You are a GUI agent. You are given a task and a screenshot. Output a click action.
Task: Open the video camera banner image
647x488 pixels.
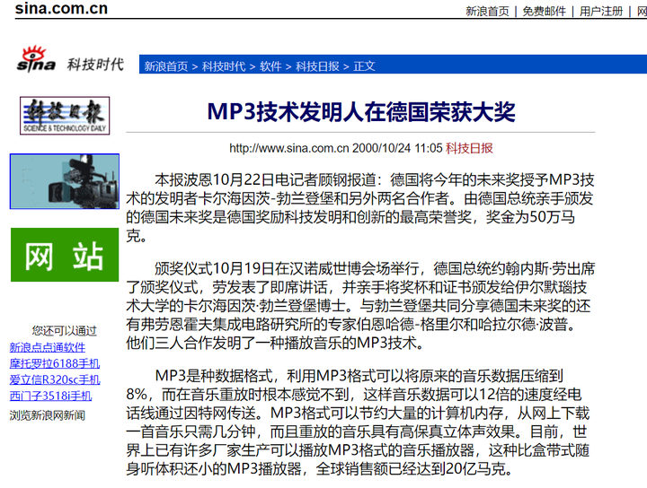[x=65, y=181]
